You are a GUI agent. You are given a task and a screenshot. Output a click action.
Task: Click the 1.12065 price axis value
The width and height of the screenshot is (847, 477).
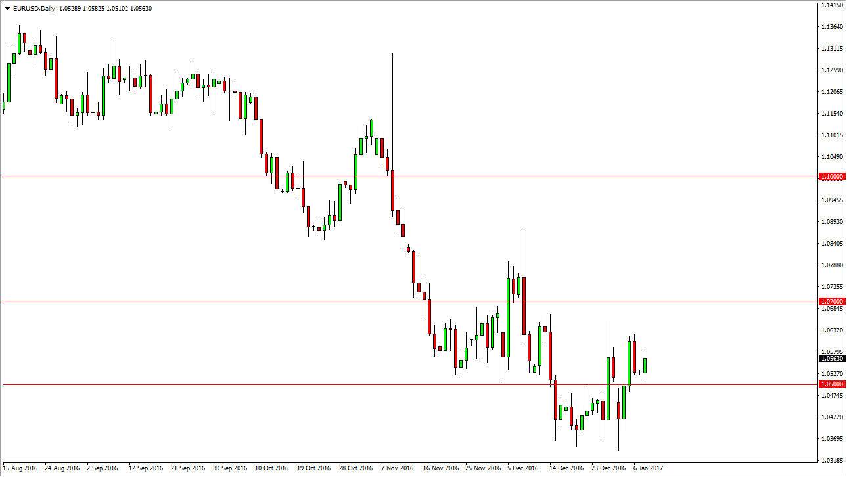[832, 92]
